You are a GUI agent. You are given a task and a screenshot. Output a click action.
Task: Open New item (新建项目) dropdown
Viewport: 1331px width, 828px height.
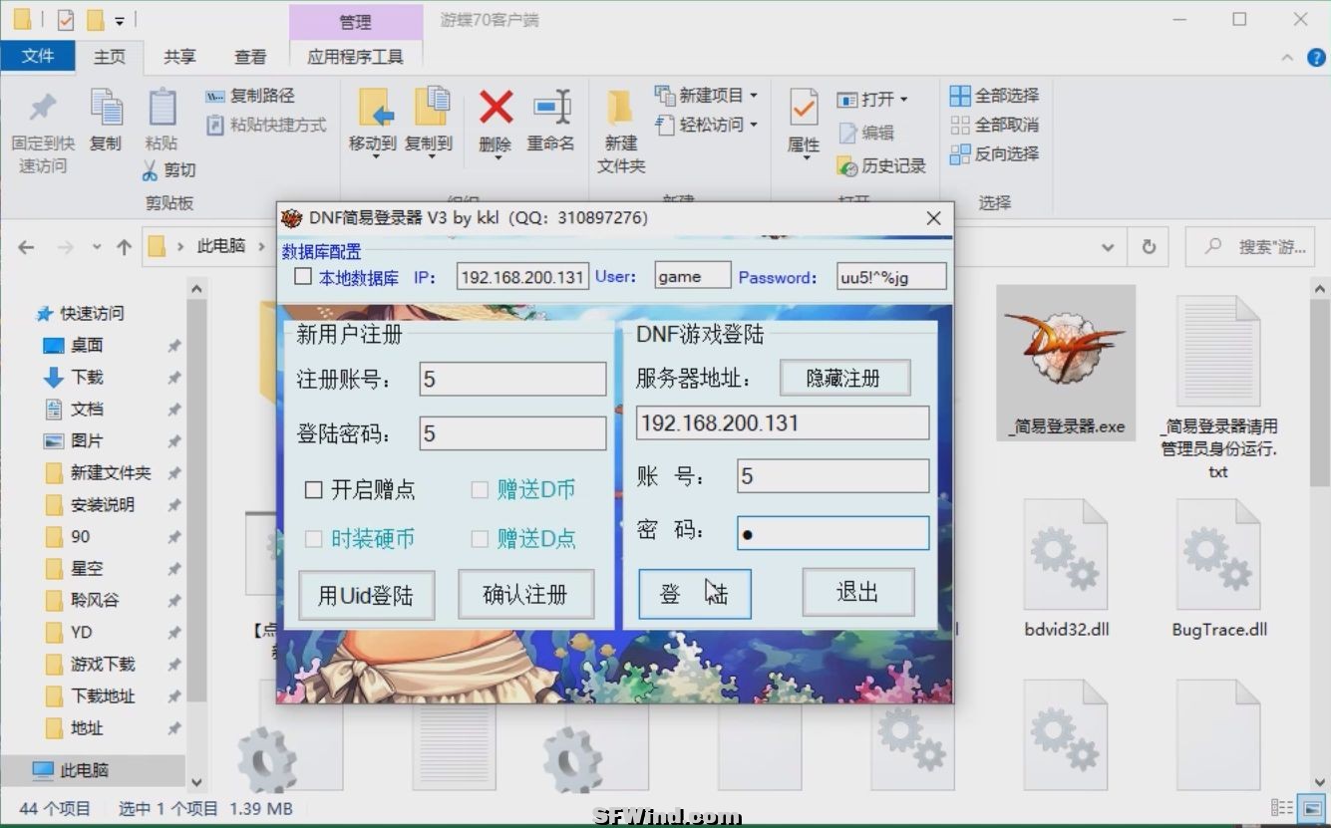707,96
